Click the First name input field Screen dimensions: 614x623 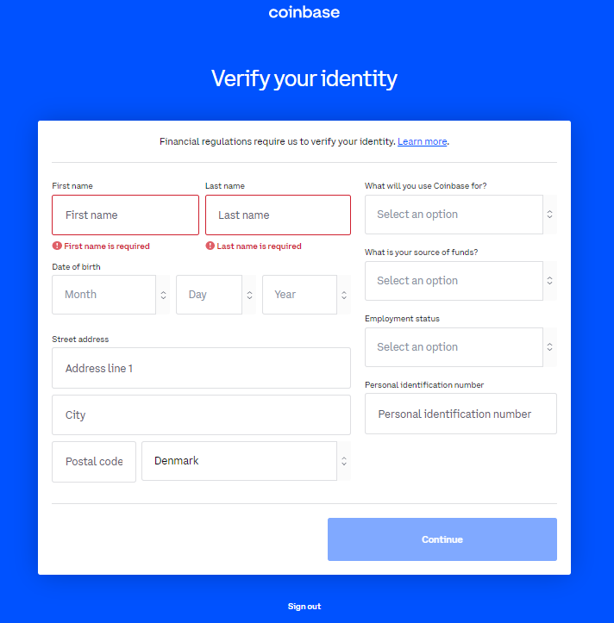pyautogui.click(x=125, y=215)
